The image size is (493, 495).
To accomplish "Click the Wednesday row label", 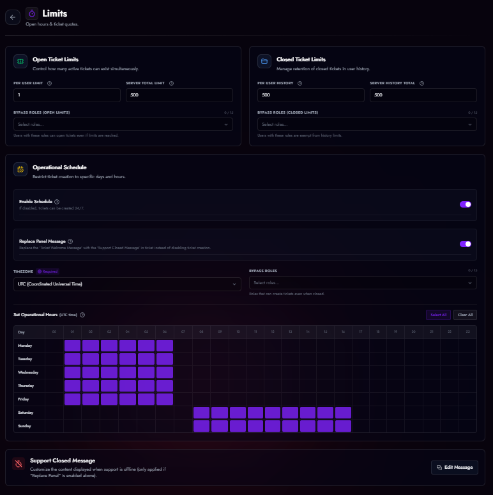I will [28, 372].
